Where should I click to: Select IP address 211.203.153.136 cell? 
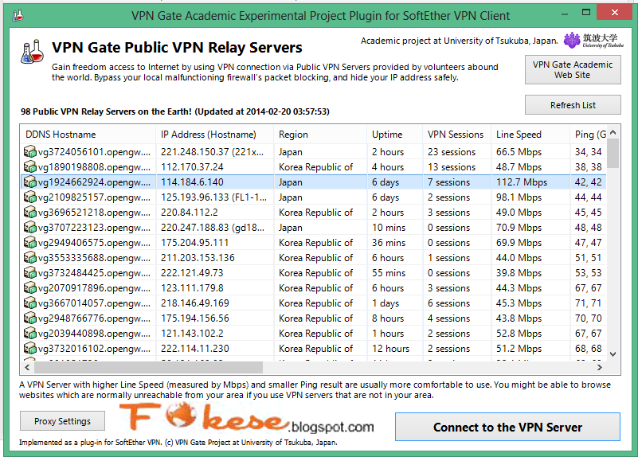coord(214,258)
